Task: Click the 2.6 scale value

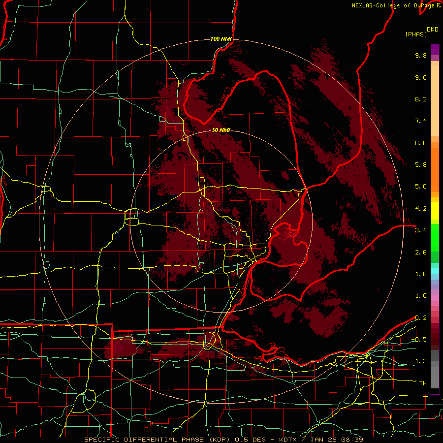Action: click(421, 253)
